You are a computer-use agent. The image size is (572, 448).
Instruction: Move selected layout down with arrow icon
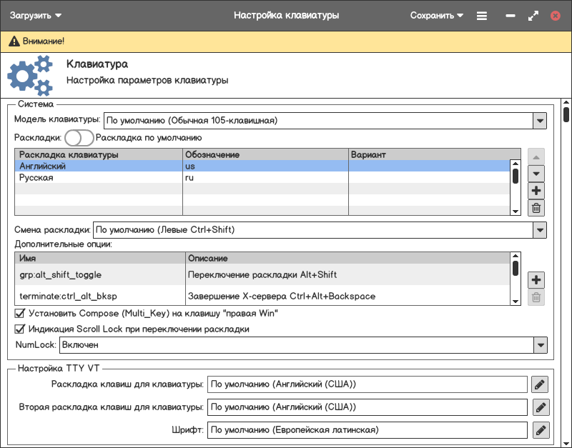click(x=536, y=173)
